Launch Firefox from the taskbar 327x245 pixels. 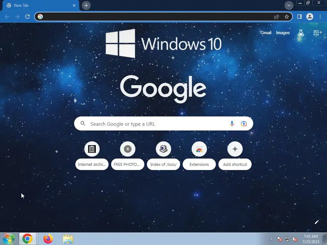(x=48, y=239)
